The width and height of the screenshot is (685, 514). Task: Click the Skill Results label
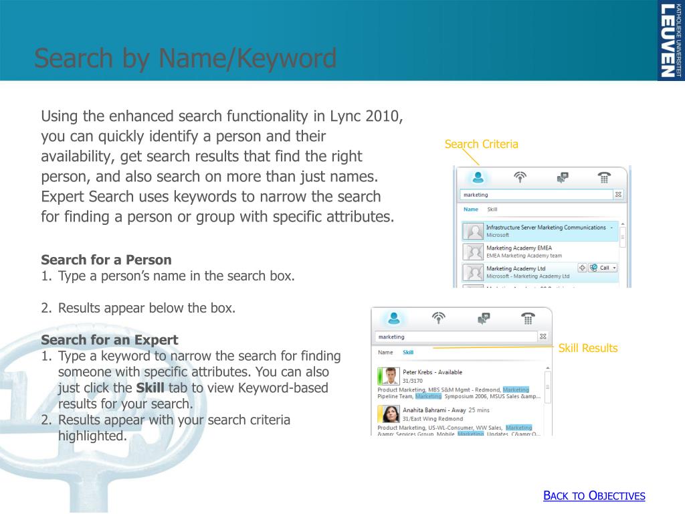coord(588,348)
